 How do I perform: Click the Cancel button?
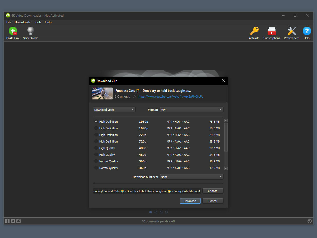[213, 201]
